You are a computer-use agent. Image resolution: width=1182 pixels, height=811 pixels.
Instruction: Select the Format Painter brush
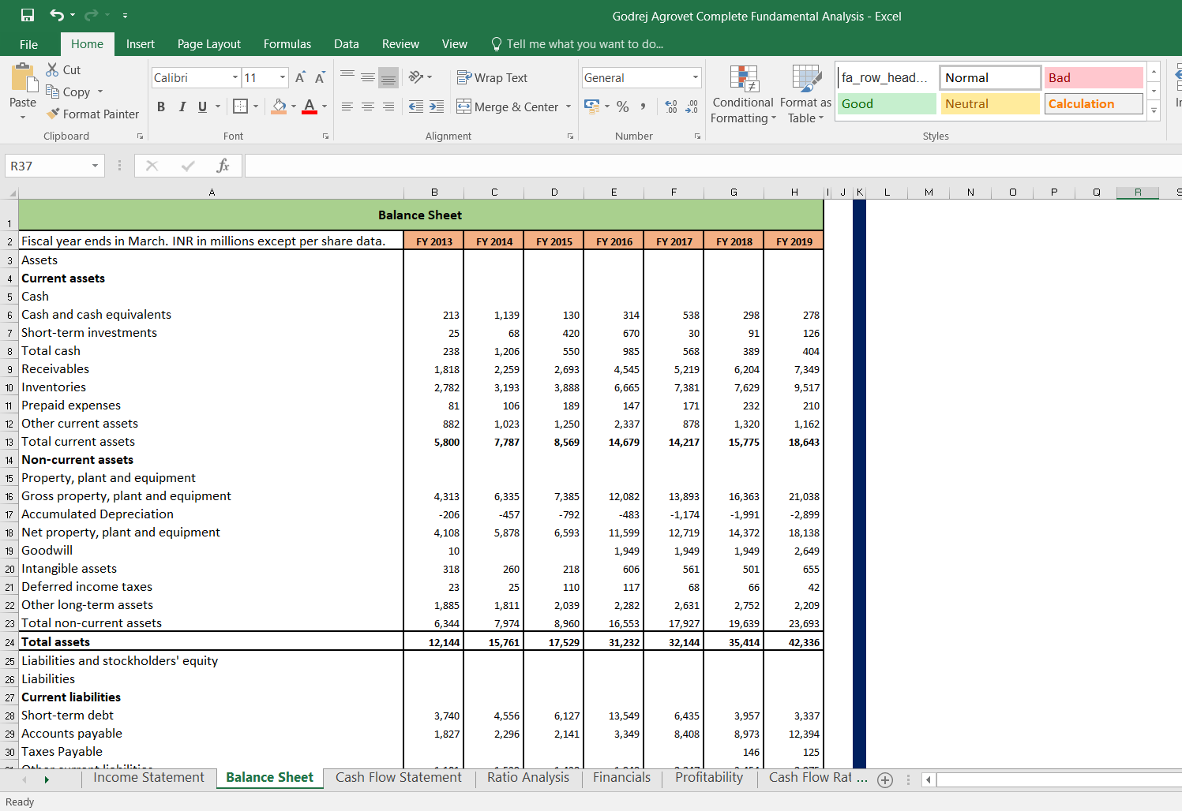click(53, 114)
